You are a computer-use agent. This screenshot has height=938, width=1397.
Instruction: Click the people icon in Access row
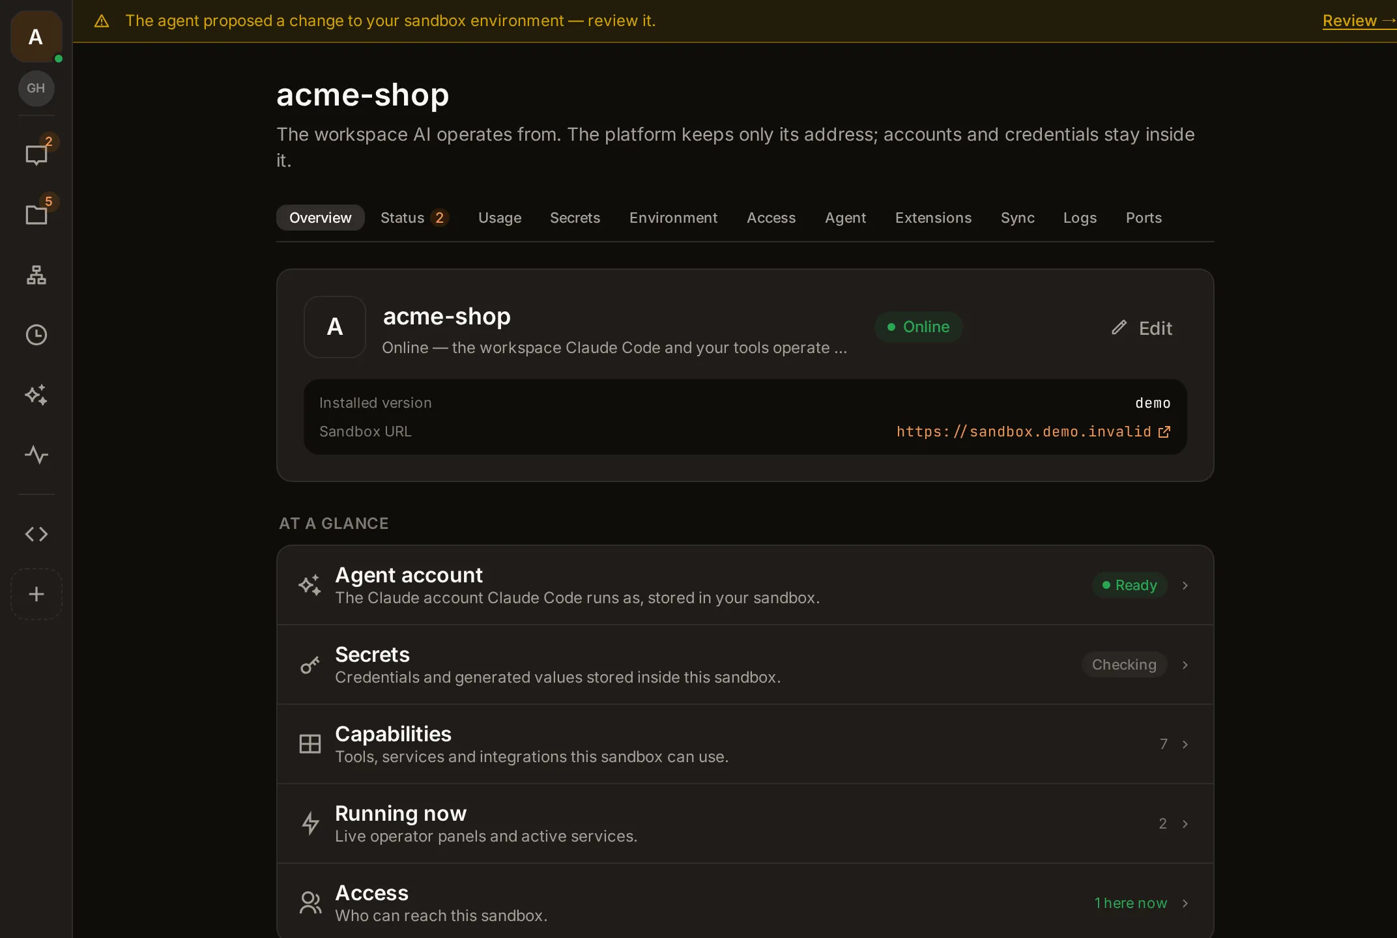(310, 903)
